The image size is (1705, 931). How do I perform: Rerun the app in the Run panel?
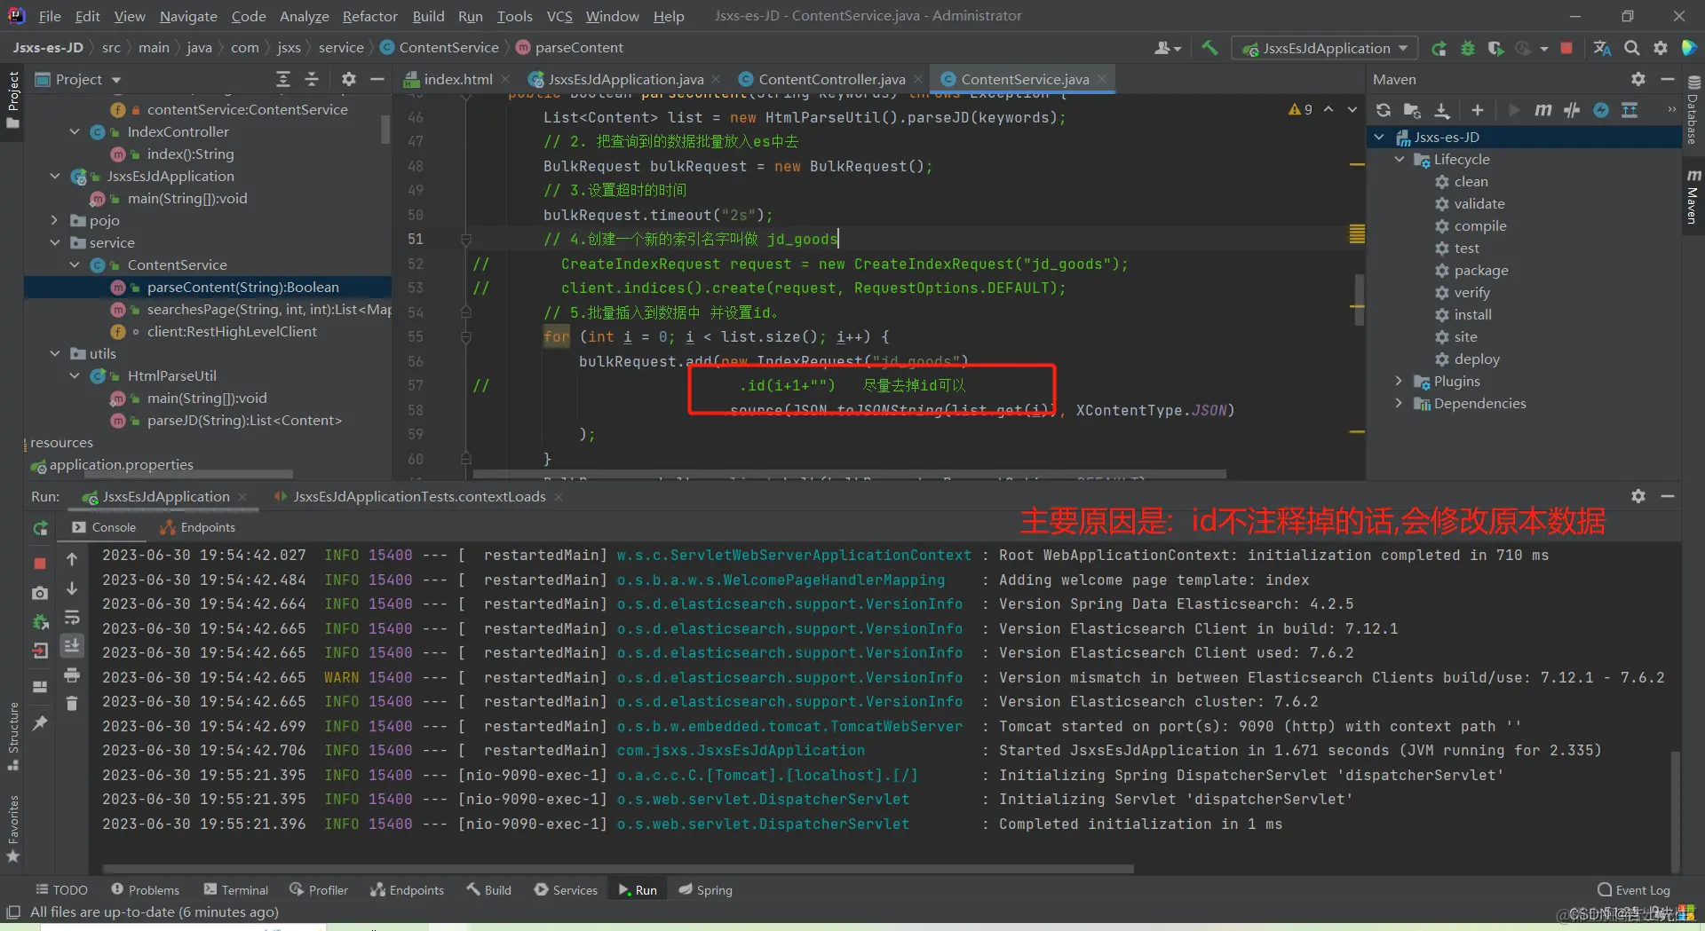point(41,528)
